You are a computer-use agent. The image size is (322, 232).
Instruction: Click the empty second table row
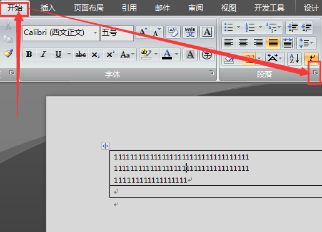pyautogui.click(x=216, y=191)
